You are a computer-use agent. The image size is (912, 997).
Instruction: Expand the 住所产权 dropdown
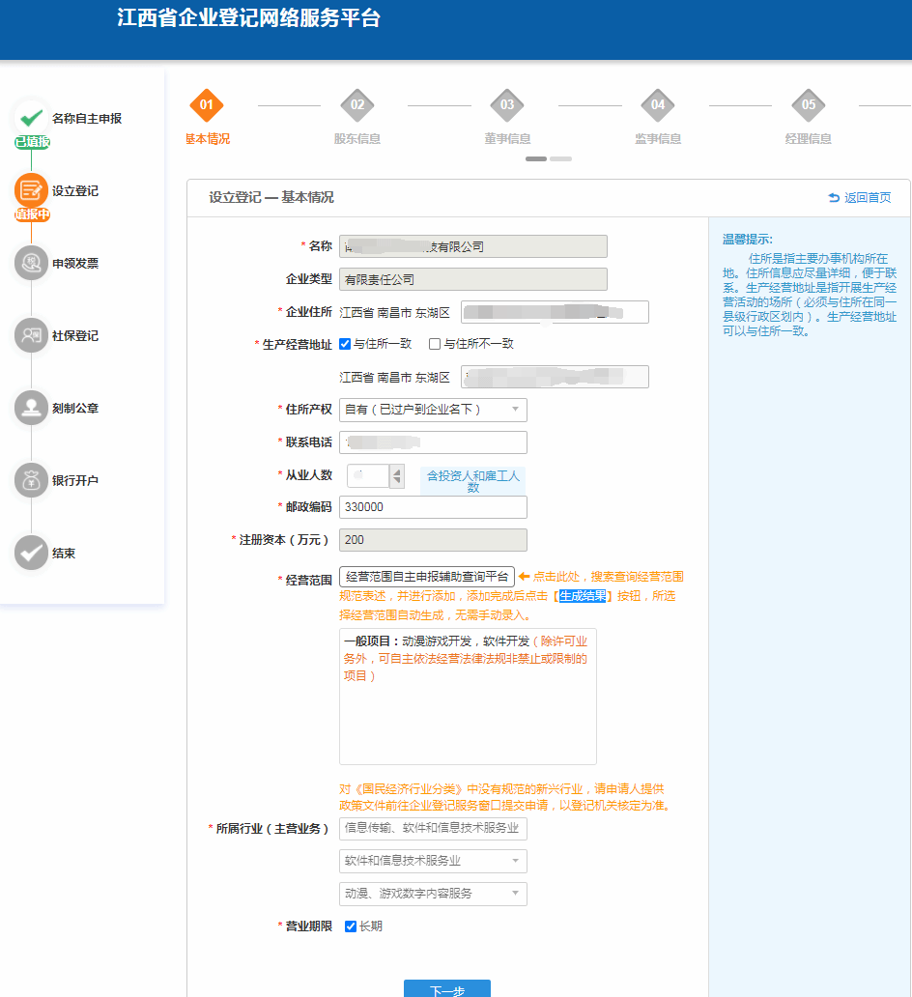[433, 410]
